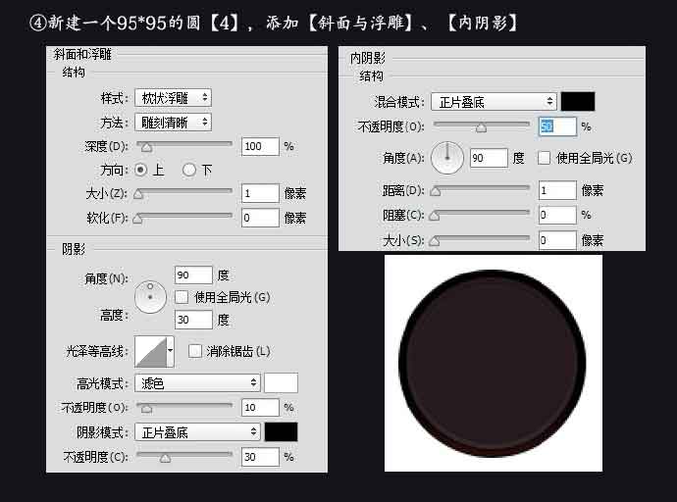
Task: Select the 上 (Up) direction radio button
Action: 141,170
